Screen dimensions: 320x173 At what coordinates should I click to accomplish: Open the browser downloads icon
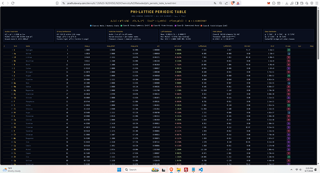click(x=287, y=3)
